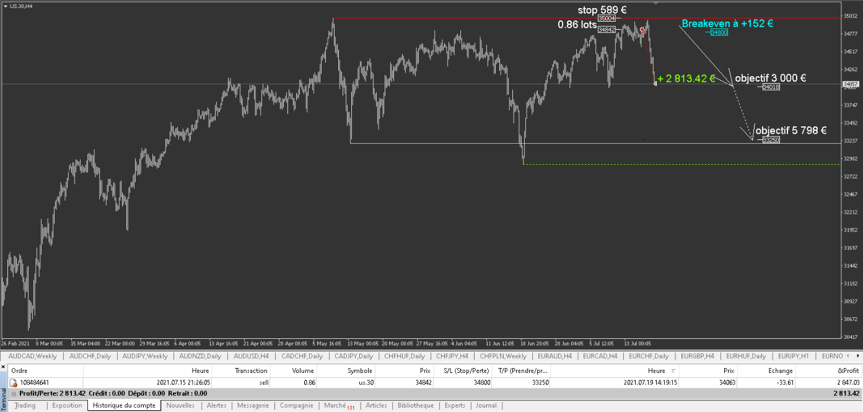Switch to the Trading tab

tap(25, 406)
